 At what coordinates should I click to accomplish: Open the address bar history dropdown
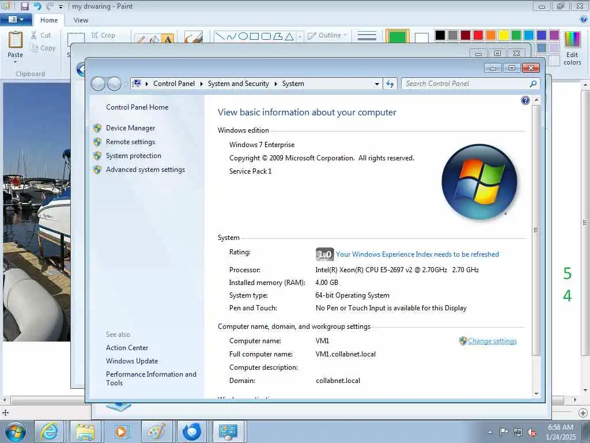377,84
